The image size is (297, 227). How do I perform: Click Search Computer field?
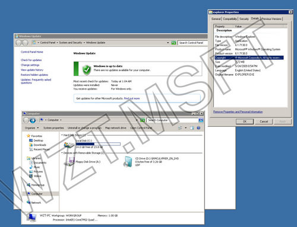tap(172, 120)
